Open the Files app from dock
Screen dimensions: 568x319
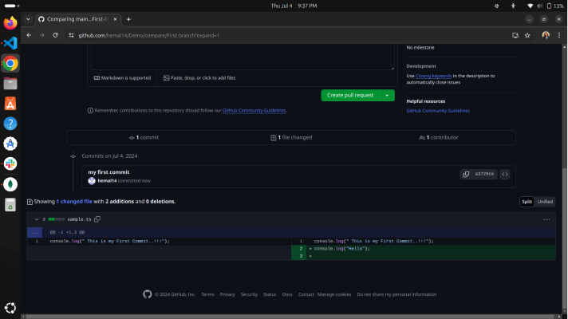click(x=10, y=84)
